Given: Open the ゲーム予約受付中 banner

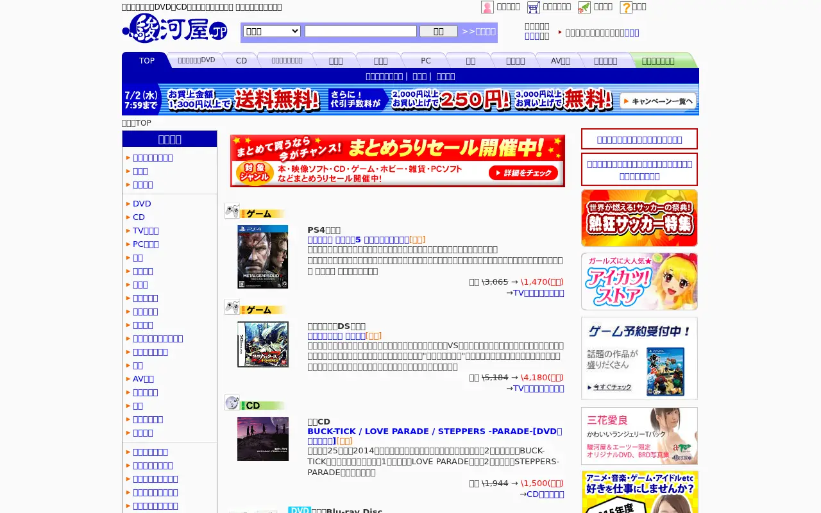Looking at the screenshot, I should coord(639,358).
